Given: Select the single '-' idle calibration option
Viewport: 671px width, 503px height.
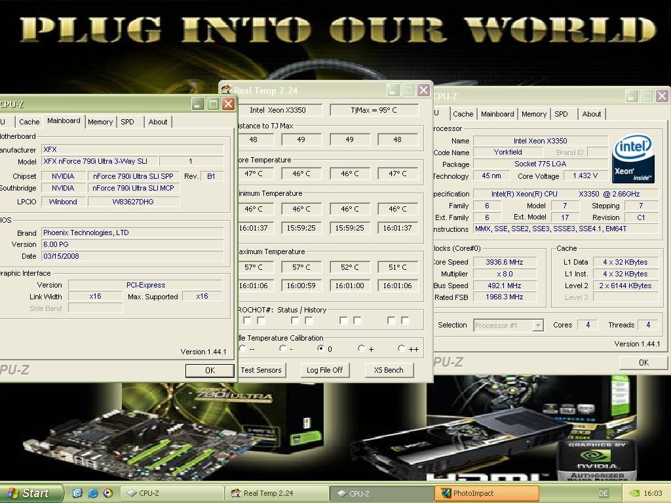Looking at the screenshot, I should [x=282, y=348].
